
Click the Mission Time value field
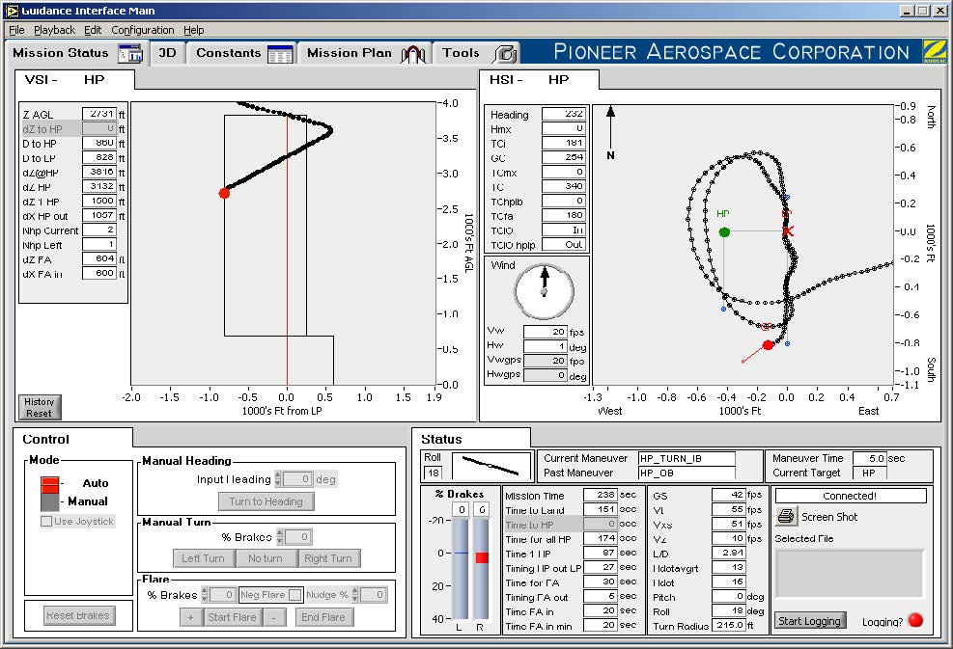(x=601, y=495)
